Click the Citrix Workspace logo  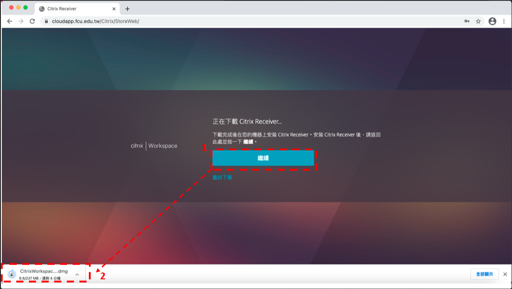tap(154, 146)
